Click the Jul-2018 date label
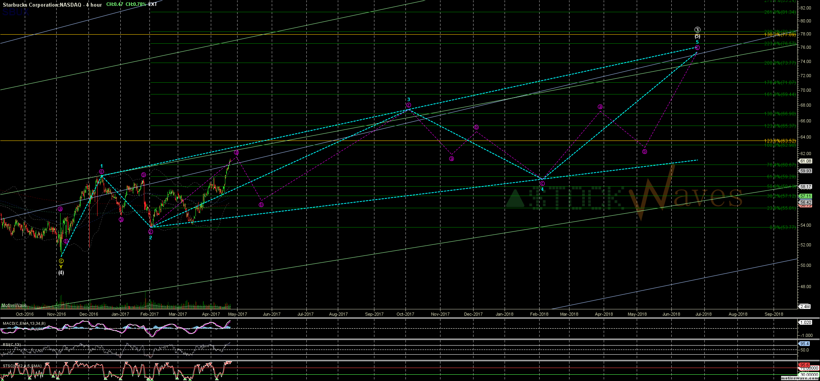Screen dimensions: 820x381 [704, 314]
